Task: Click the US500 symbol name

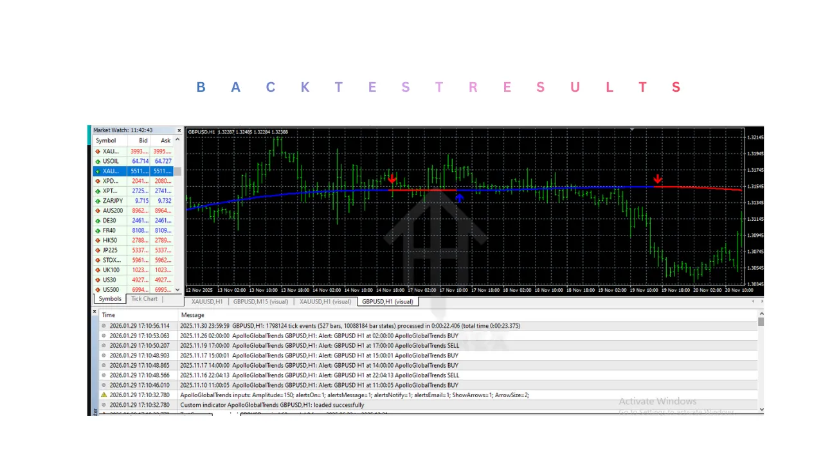Action: (111, 290)
